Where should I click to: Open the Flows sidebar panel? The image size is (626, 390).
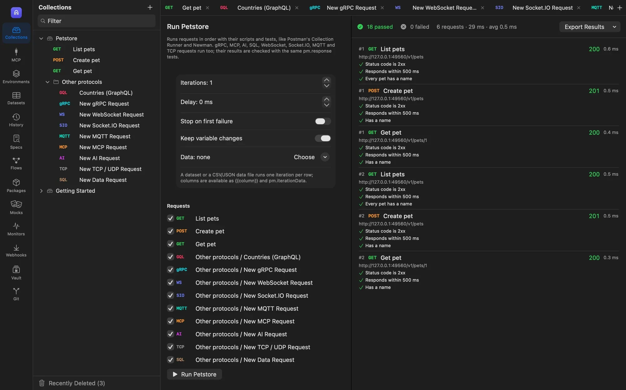pyautogui.click(x=16, y=163)
